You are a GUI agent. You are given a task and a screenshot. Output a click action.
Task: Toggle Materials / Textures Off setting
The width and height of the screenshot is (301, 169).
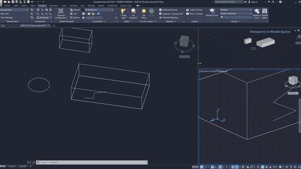pyautogui.click(x=171, y=14)
